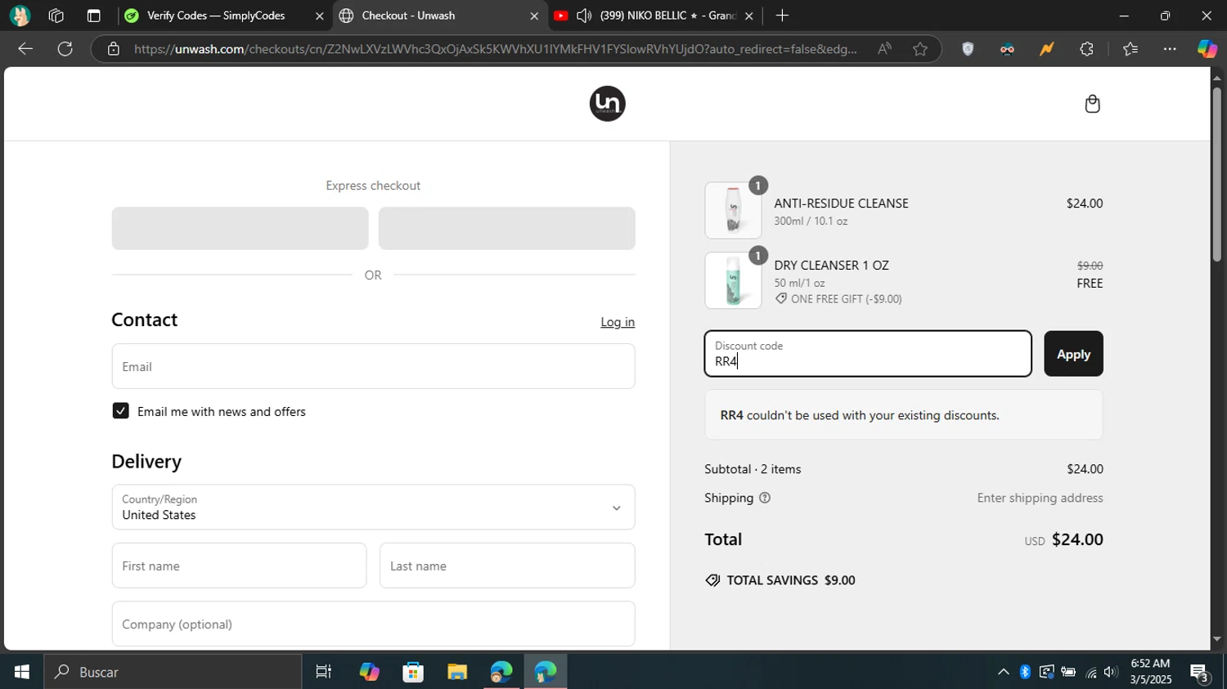Click the Anti-Residue Cleanse product thumbnail

coord(733,210)
